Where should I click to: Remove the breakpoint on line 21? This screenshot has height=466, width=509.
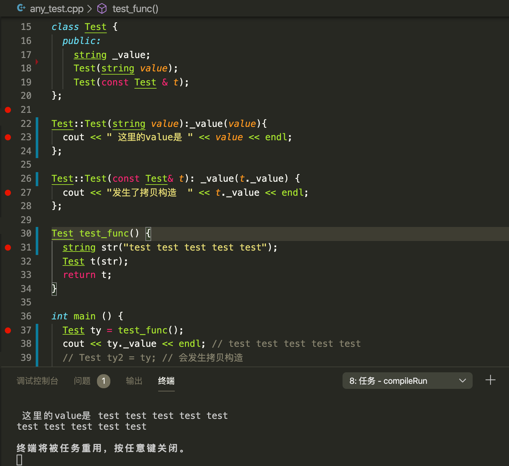(8, 110)
